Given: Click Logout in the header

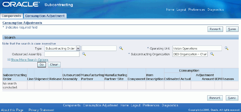Looking at the screenshot, I should tap(181, 9).
